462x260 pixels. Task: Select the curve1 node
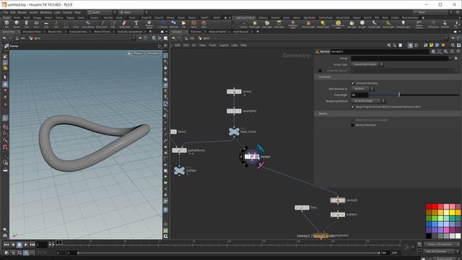pyautogui.click(x=234, y=92)
